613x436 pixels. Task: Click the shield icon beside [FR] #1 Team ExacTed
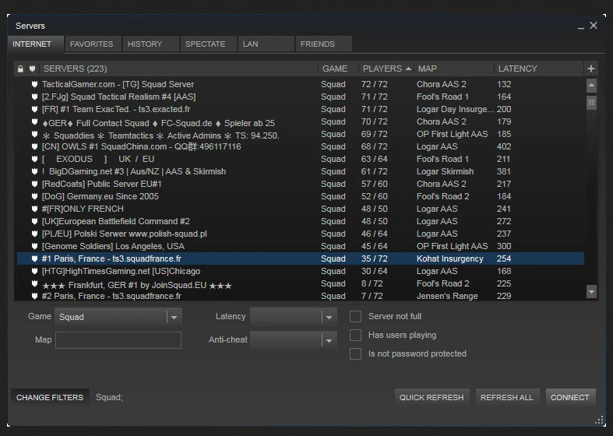tap(34, 109)
